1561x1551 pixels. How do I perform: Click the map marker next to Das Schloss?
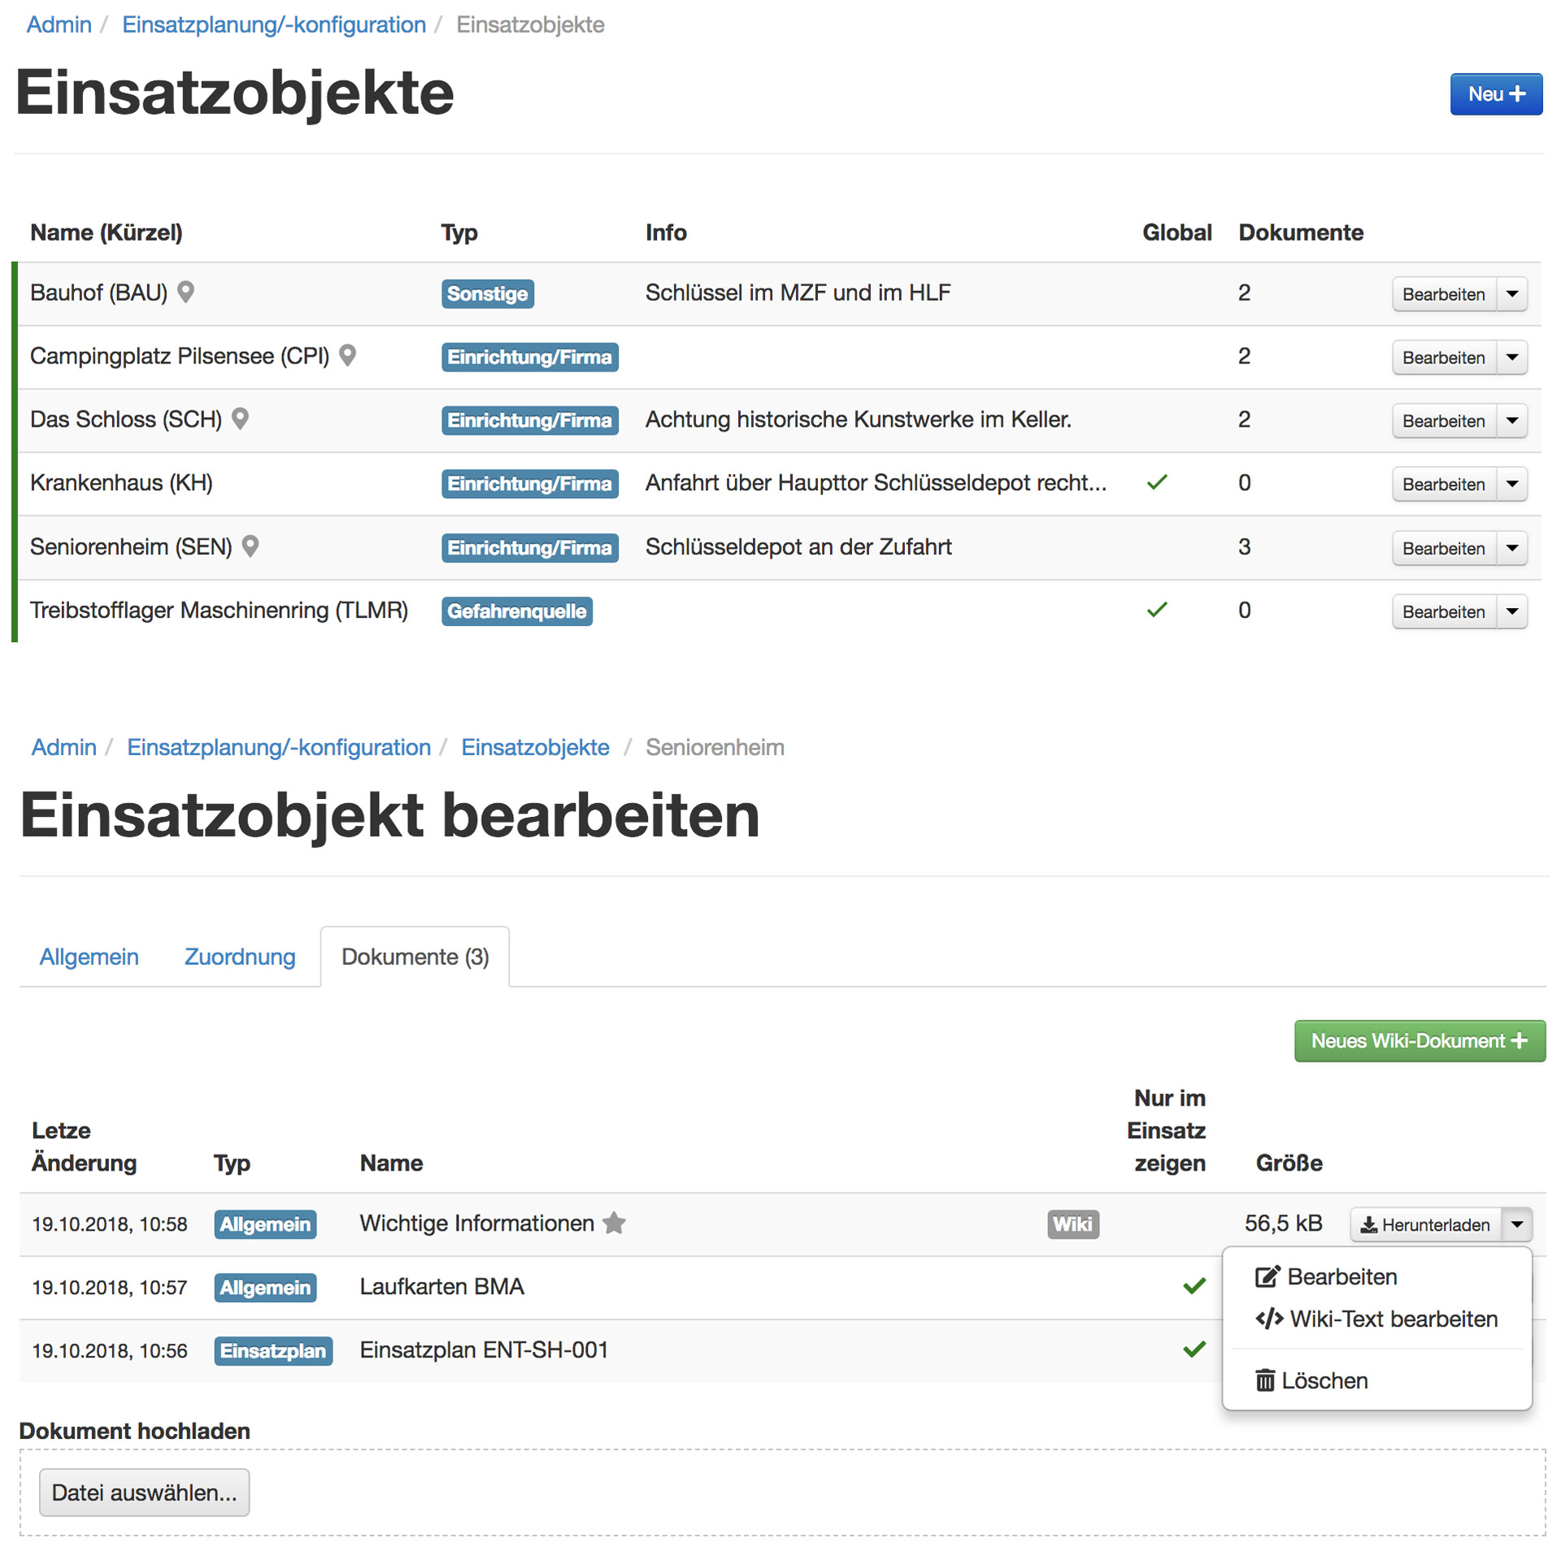pyautogui.click(x=240, y=419)
